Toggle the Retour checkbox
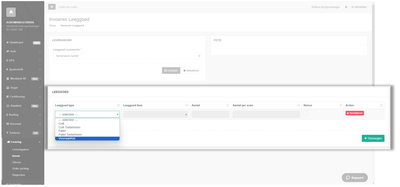 point(306,113)
